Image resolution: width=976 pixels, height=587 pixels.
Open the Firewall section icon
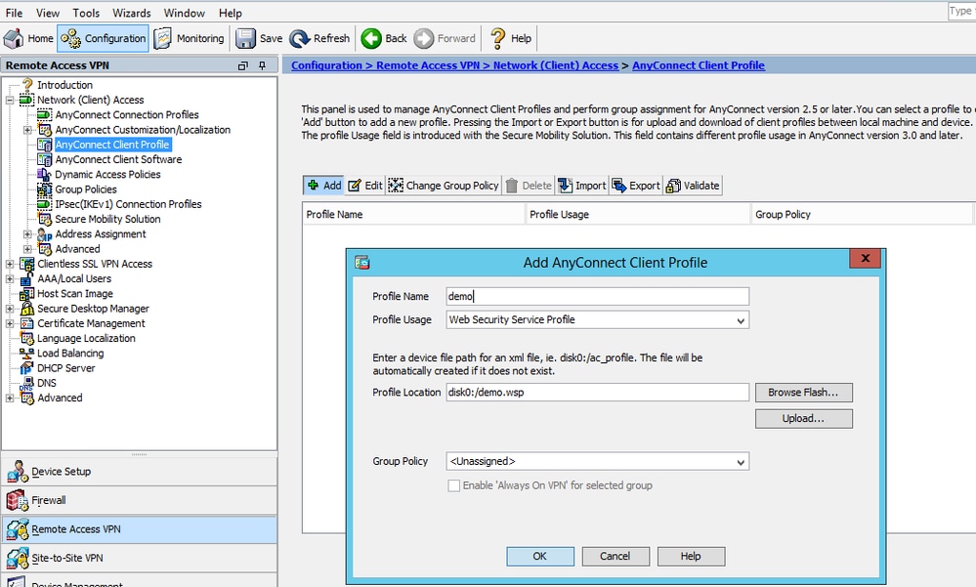(x=18, y=500)
